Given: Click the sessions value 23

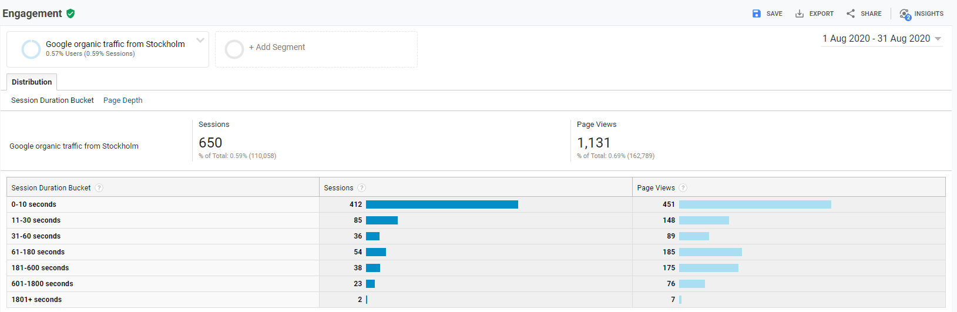Looking at the screenshot, I should coord(358,284).
